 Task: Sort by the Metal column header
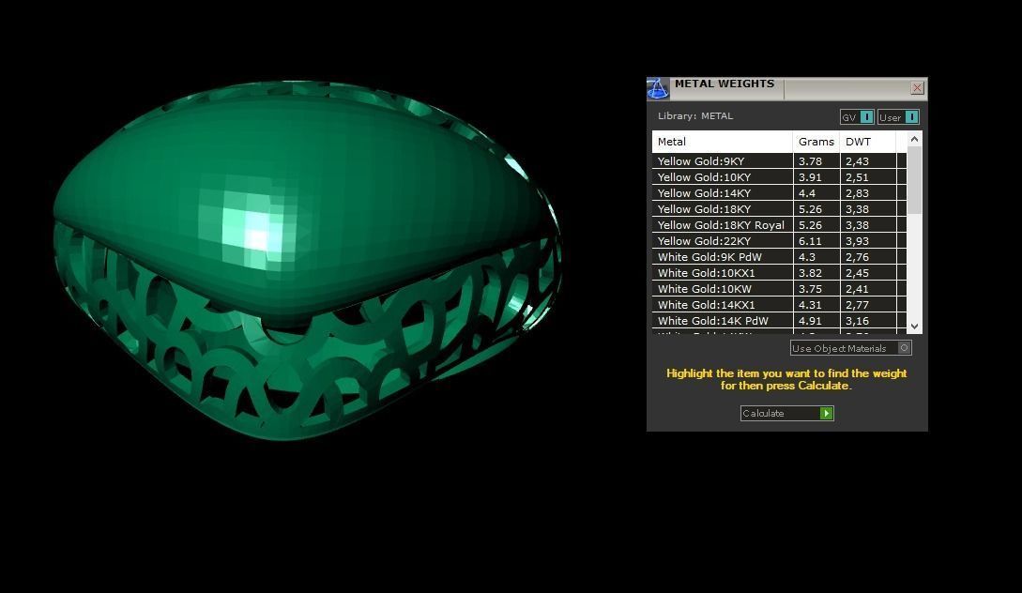[x=723, y=142]
